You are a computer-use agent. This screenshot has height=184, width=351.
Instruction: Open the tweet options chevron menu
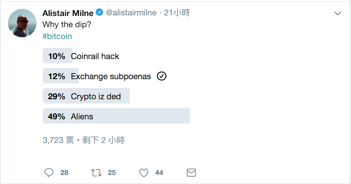[338, 14]
